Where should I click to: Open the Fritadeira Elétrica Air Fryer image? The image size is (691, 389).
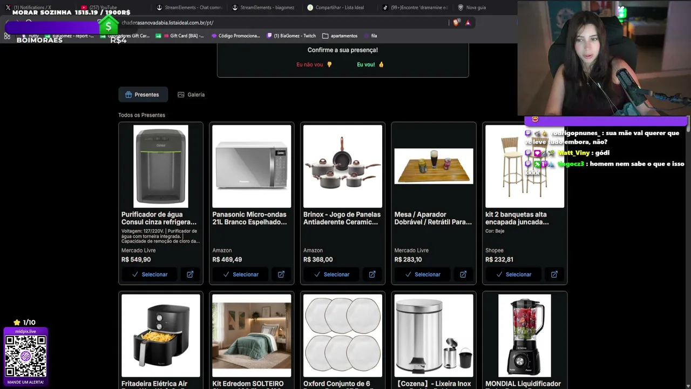tap(161, 336)
